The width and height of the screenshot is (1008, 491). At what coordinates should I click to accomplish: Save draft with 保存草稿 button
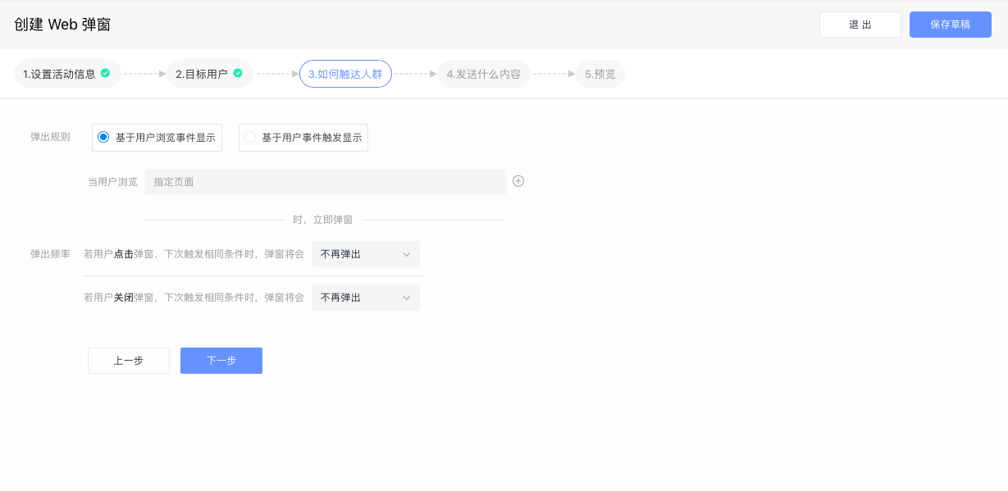pyautogui.click(x=951, y=25)
